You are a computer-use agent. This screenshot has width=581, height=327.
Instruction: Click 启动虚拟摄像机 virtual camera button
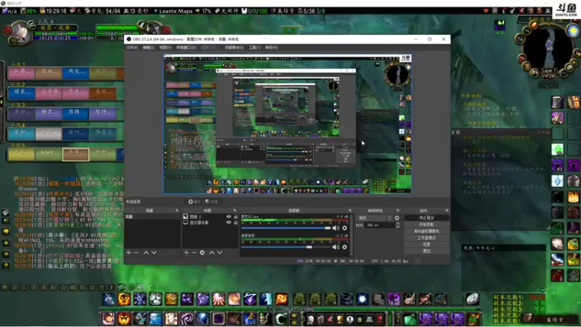426,231
